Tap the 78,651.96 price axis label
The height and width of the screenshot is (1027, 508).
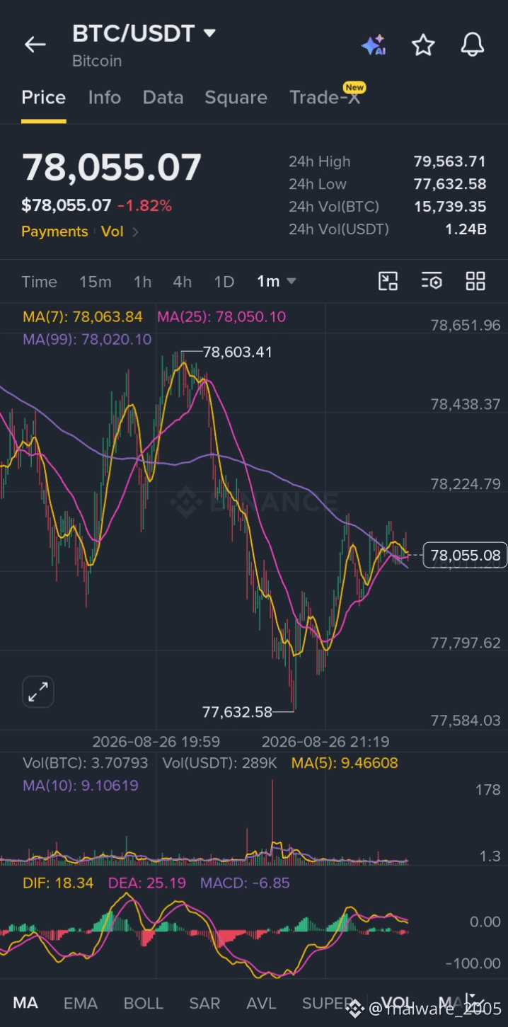[466, 326]
